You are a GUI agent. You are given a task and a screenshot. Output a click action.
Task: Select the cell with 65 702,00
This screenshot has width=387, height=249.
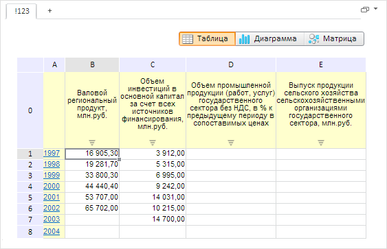[x=92, y=209]
